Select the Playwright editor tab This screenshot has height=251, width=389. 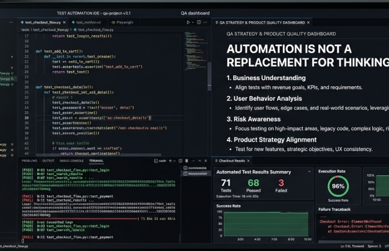(x=124, y=23)
